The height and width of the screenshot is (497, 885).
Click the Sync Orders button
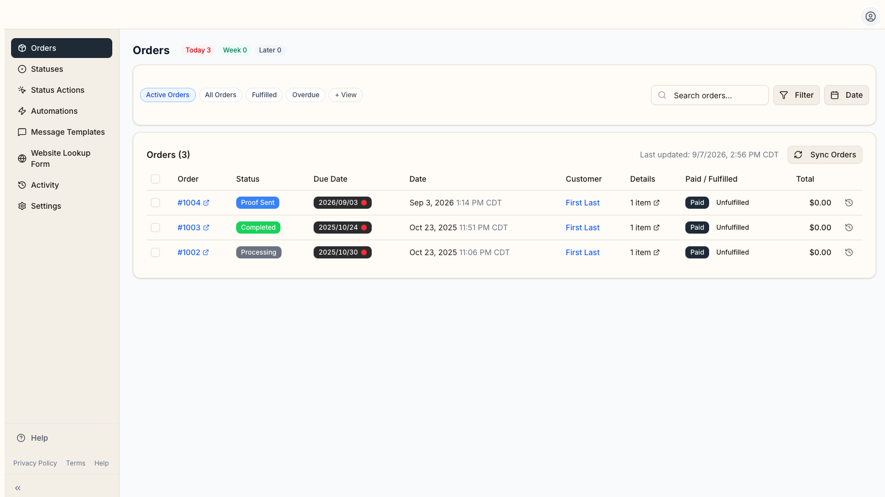pos(825,155)
